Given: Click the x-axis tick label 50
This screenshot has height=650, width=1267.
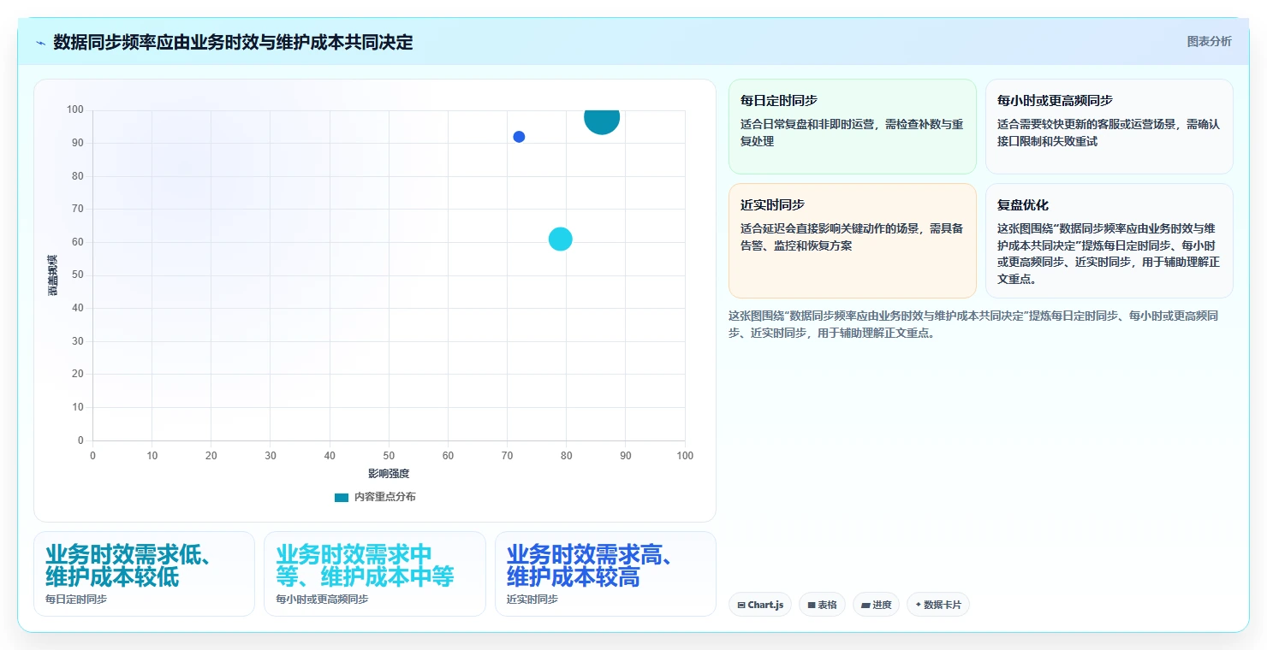Looking at the screenshot, I should [x=389, y=456].
